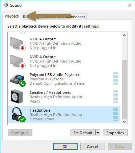Click the Headphone volume level meter
This screenshot has height=153, width=135.
click(x=116, y=114)
